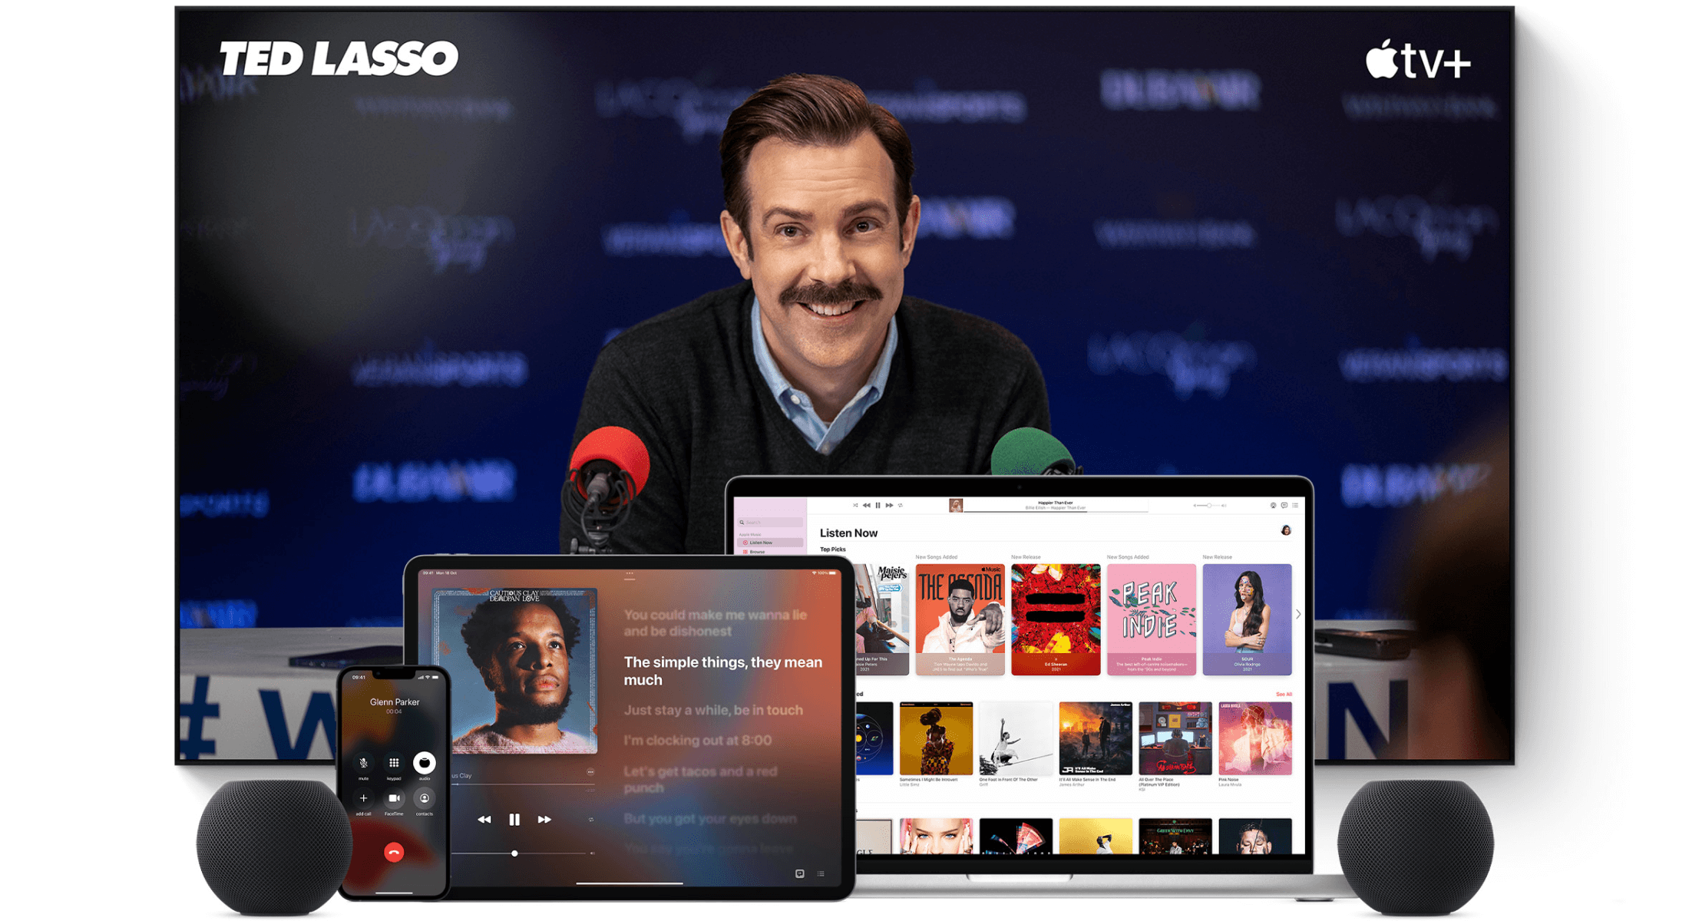Select Listen Now in the sidebar
Screen dimensions: 1689x921
761,543
